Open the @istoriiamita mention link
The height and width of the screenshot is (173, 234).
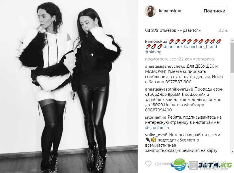[x=157, y=128]
